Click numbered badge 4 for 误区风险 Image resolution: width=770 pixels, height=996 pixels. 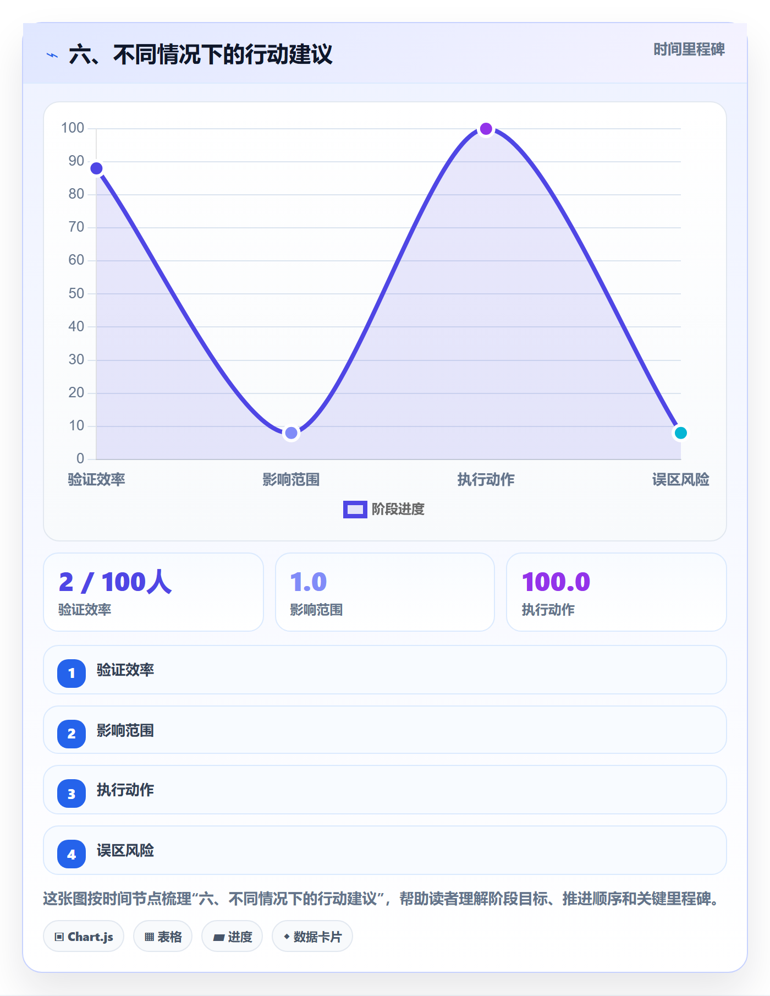pos(71,854)
